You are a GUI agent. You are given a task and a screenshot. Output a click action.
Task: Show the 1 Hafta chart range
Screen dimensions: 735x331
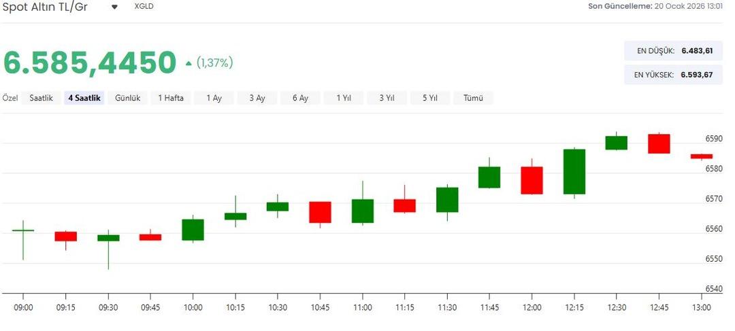pos(171,98)
